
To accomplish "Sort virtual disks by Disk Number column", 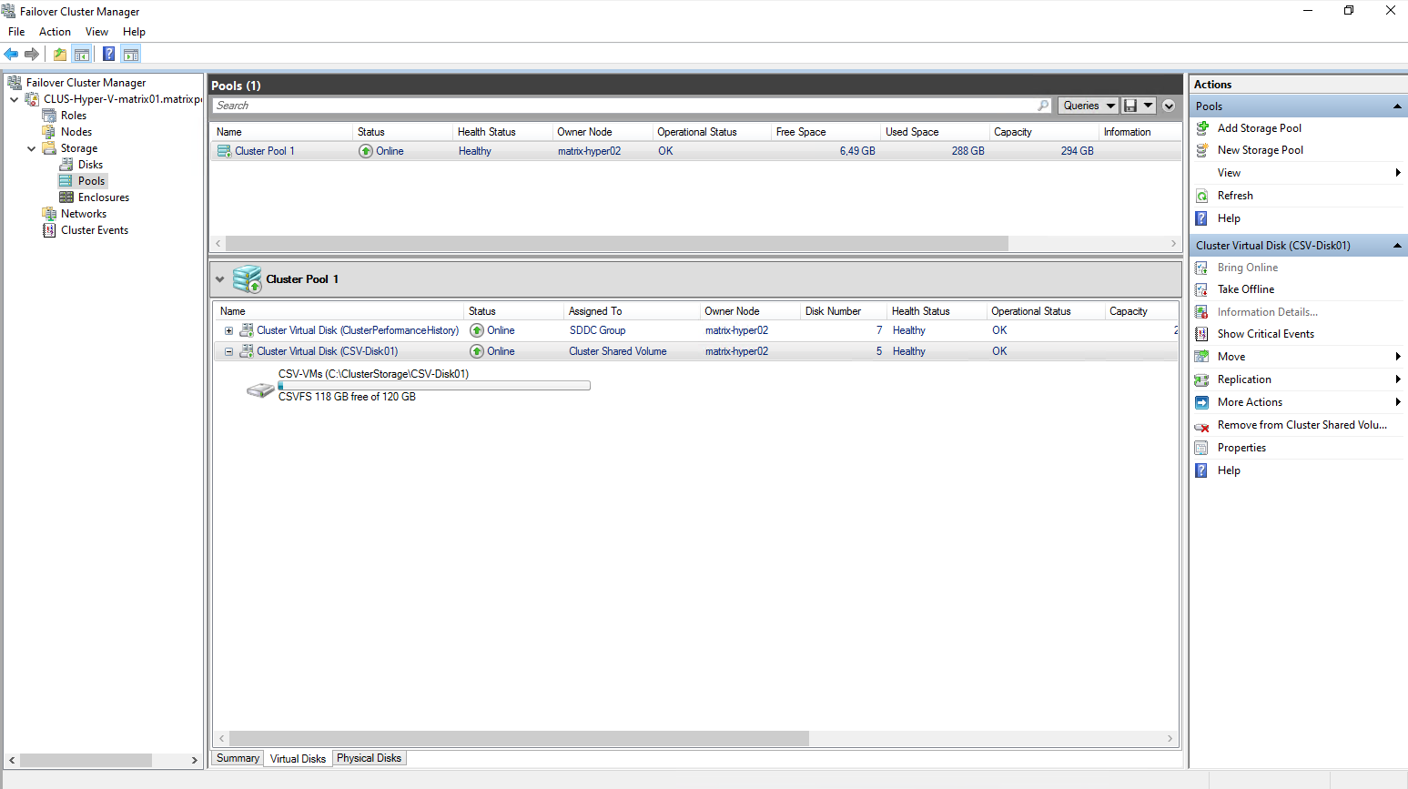I will pyautogui.click(x=843, y=311).
